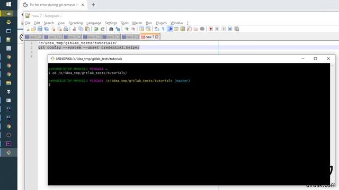Click the Print toolbar icon
This screenshot has height=190, width=339.
(66, 29)
